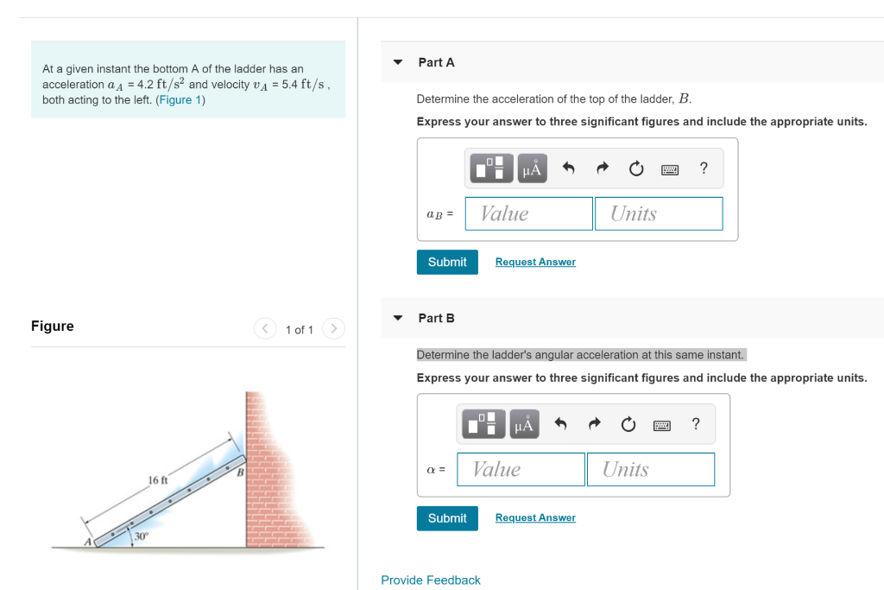This screenshot has height=590, width=884.
Task: Submit the answer for Part B
Action: tap(447, 517)
